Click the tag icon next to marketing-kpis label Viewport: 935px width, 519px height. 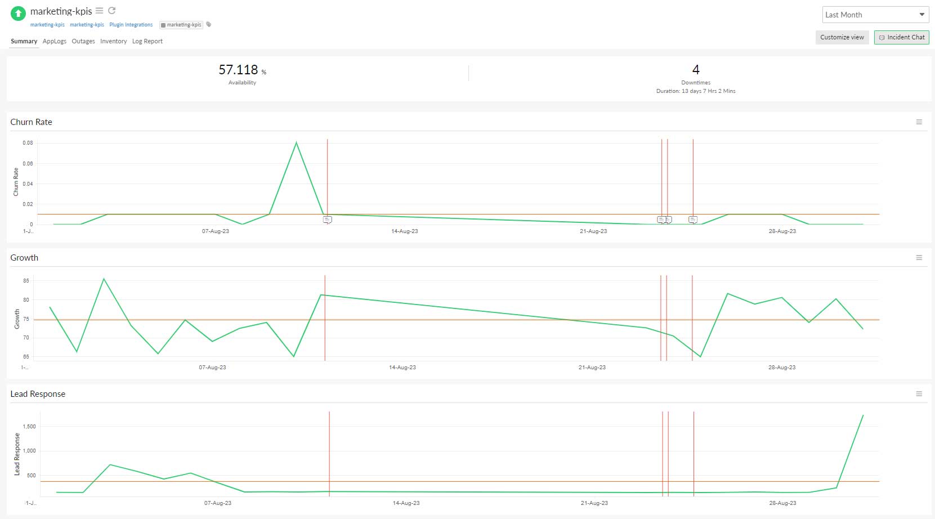coord(209,25)
